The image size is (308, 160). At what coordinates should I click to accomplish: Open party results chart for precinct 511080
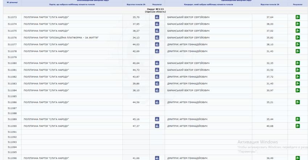click(x=157, y=63)
